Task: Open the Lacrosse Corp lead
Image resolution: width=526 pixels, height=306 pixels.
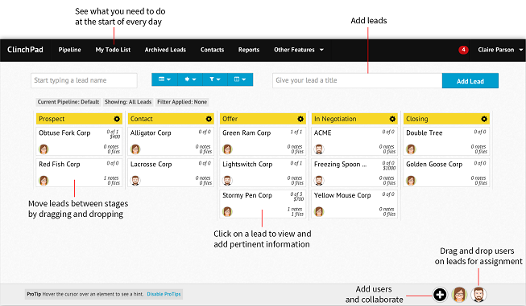Action: click(x=171, y=173)
